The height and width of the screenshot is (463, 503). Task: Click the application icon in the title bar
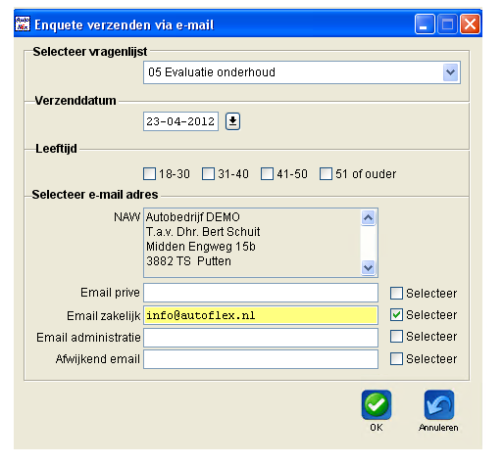23,23
